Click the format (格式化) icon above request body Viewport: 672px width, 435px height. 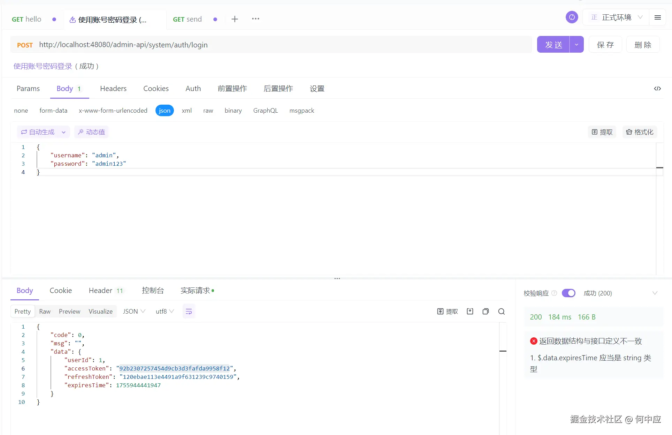tap(639, 132)
